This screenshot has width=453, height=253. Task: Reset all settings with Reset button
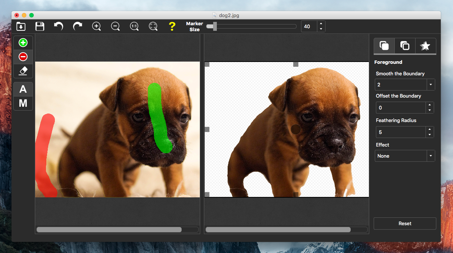tap(405, 223)
